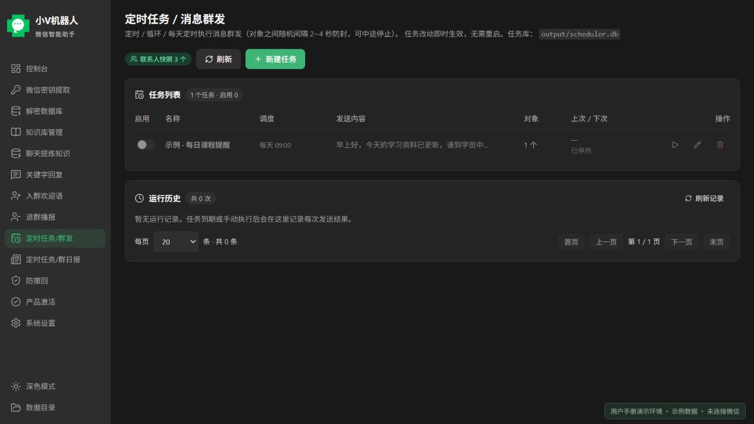Open 入群欢迎 sidebar item

point(55,196)
